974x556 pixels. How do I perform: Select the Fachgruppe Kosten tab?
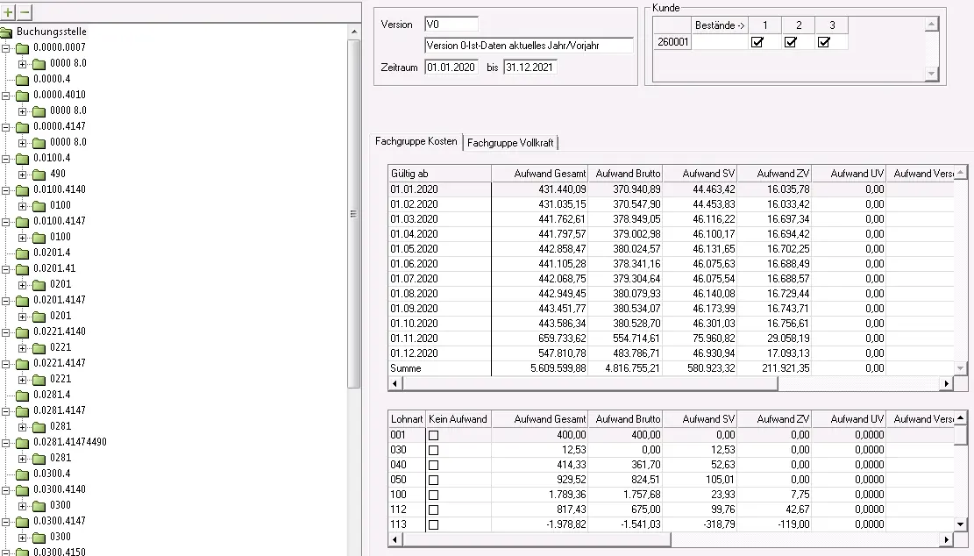click(416, 141)
